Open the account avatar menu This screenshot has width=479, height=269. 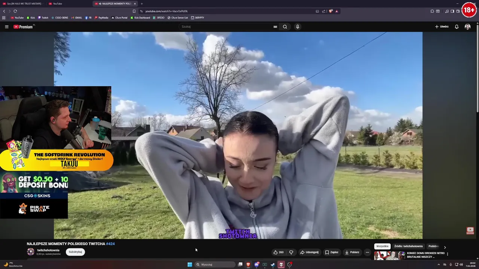coord(467,27)
